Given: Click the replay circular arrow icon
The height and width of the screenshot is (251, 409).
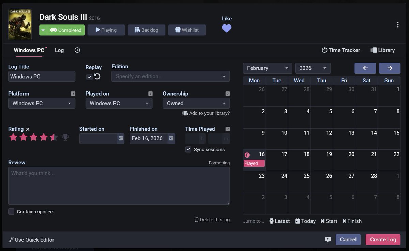Looking at the screenshot, I should coord(97,77).
